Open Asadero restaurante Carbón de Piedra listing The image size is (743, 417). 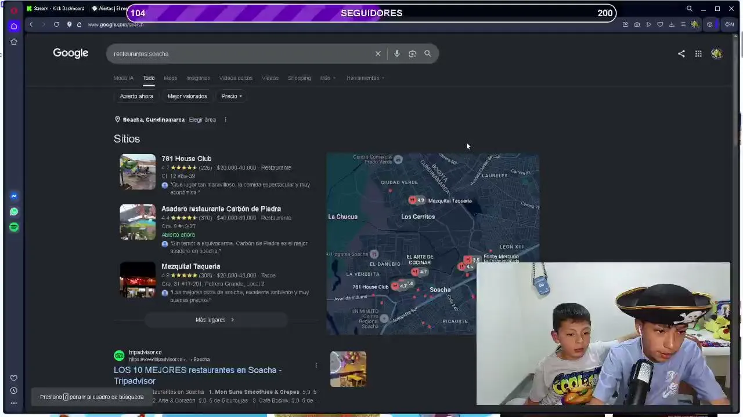pos(221,209)
